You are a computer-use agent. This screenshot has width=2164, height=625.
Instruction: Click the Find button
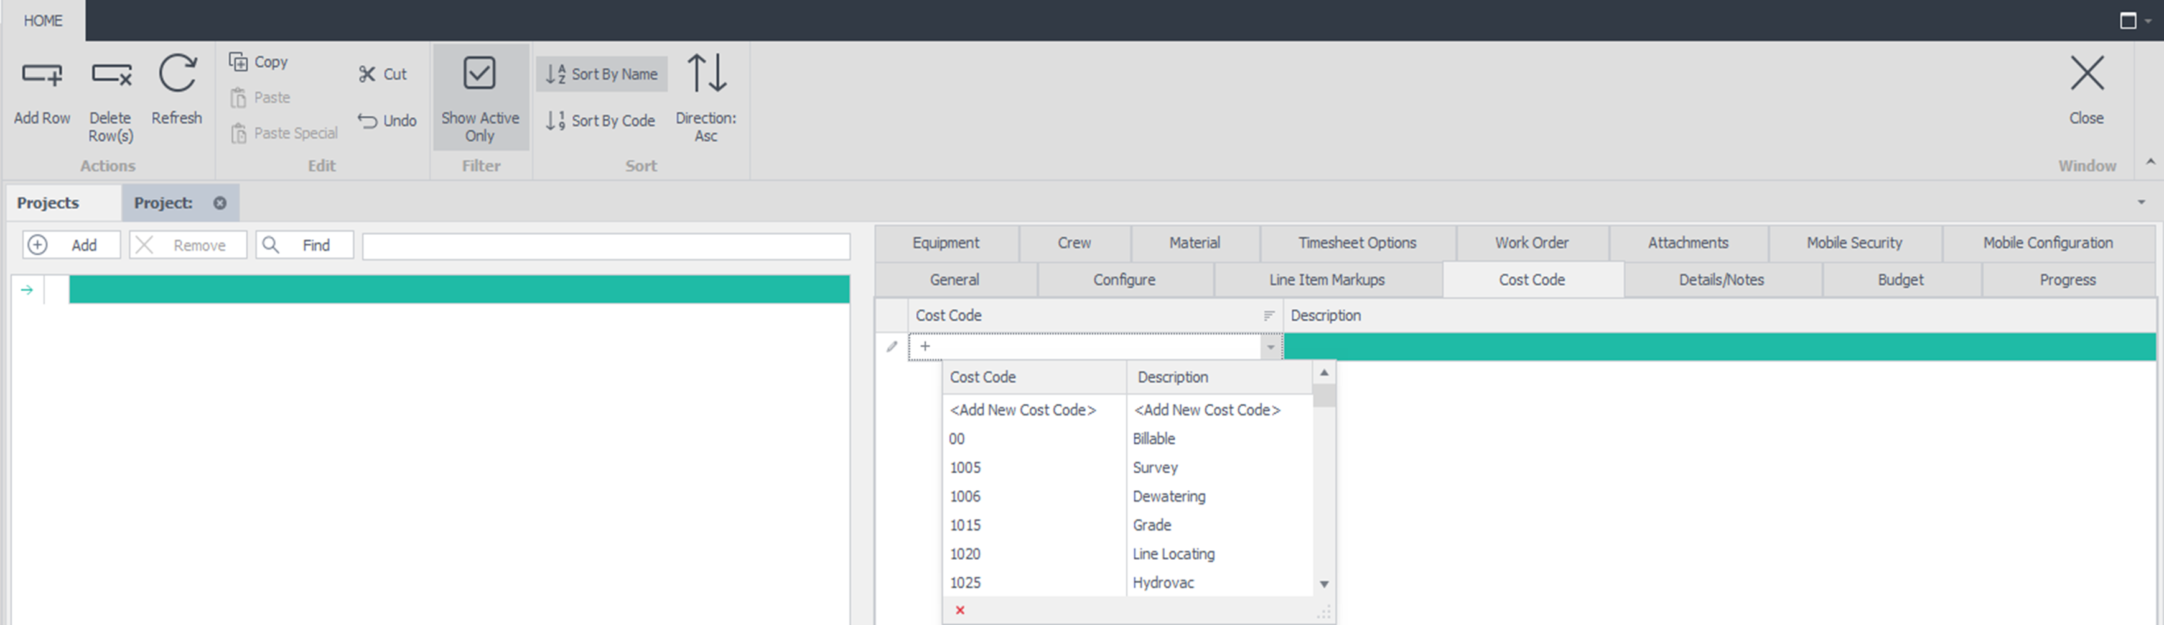click(x=304, y=245)
